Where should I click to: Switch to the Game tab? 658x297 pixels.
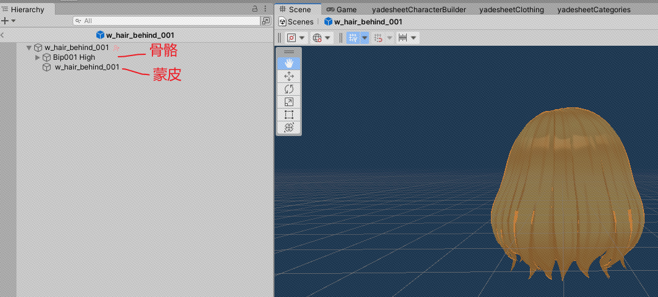342,10
